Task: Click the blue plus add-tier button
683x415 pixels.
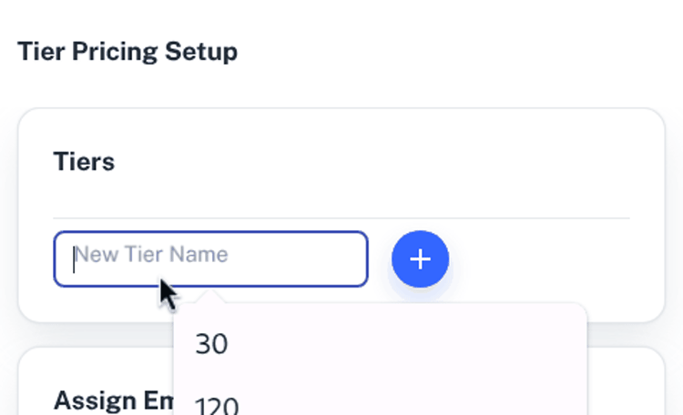Action: click(x=420, y=259)
